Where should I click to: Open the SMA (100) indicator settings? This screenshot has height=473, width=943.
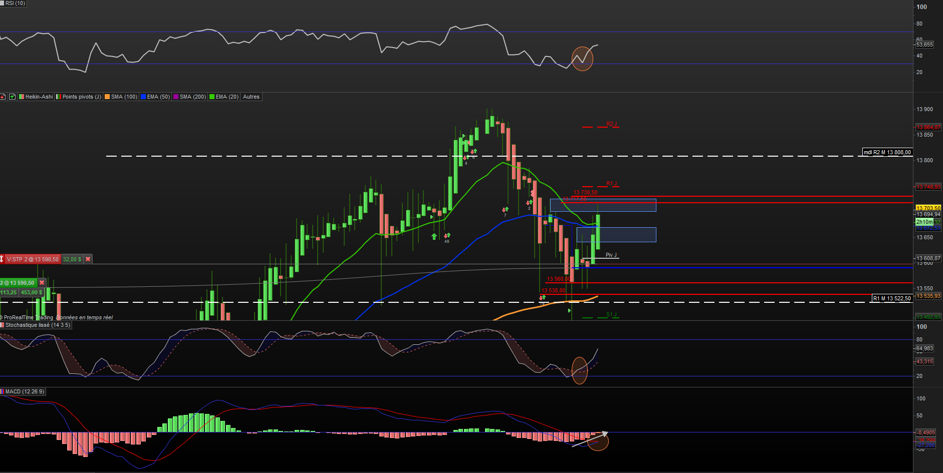tap(121, 97)
